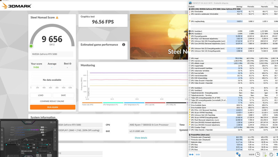Open Afterburner Curve Editor button

click(13, 156)
